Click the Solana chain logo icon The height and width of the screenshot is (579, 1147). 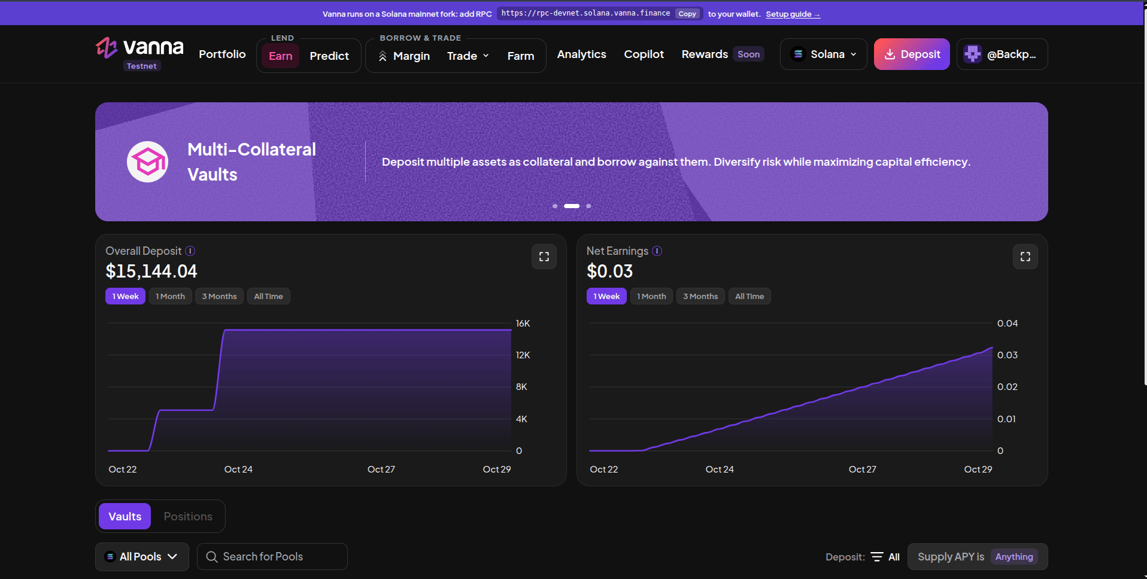click(x=798, y=54)
